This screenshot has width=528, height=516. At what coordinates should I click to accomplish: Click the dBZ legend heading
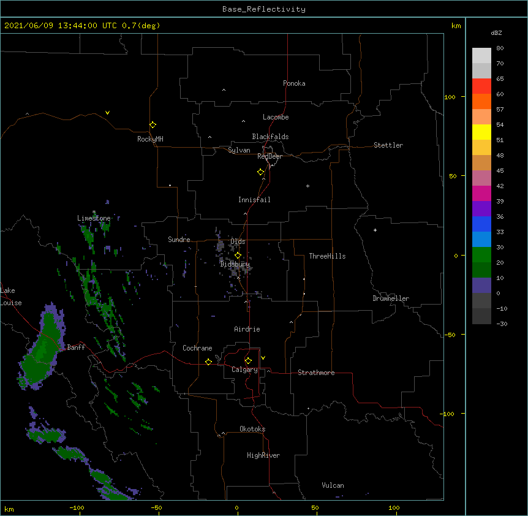(x=496, y=32)
